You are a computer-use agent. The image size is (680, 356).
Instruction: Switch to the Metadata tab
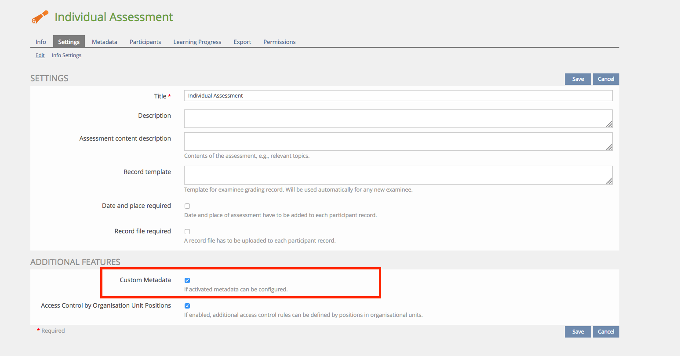tap(105, 42)
